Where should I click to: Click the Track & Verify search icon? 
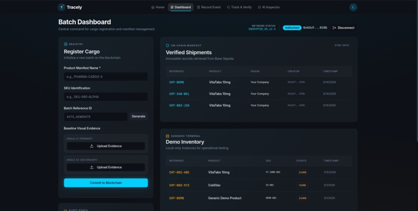(x=228, y=7)
